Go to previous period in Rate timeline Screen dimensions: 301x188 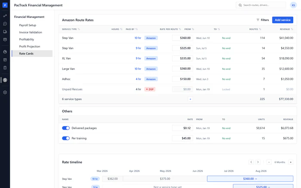click(x=251, y=162)
